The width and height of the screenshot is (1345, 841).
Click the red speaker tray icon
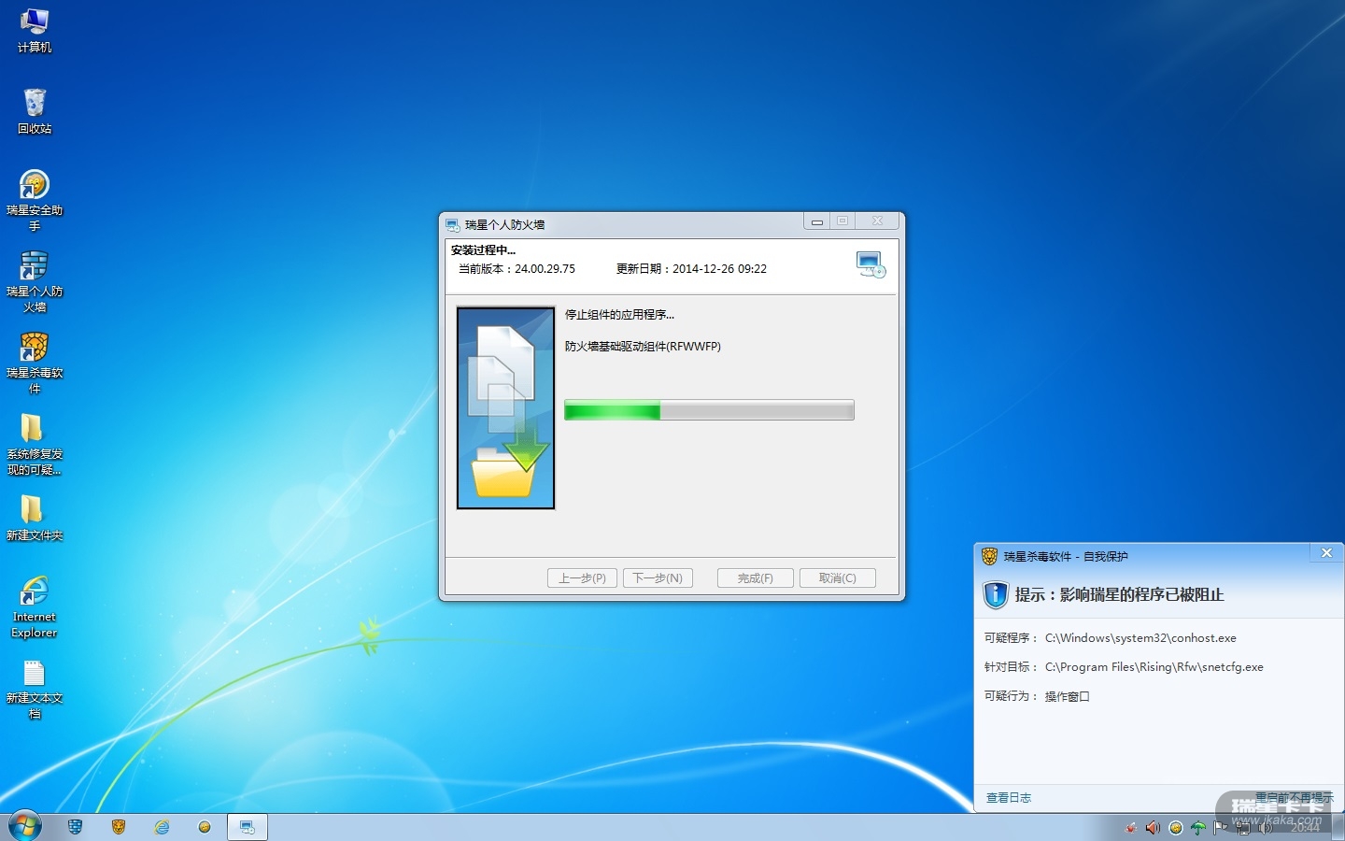[1153, 827]
